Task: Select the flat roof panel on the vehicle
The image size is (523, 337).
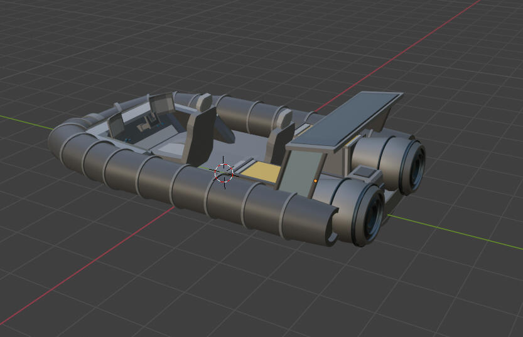Action: pos(345,120)
